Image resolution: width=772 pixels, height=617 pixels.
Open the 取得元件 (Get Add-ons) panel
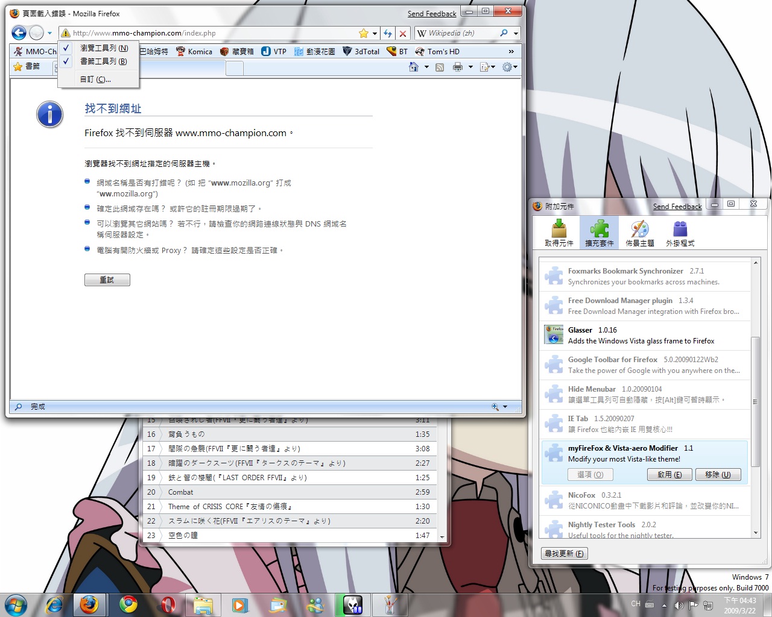coord(559,233)
